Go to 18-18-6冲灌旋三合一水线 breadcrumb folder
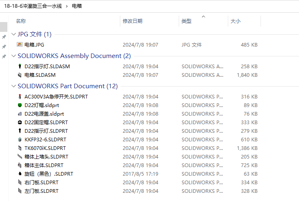The width and height of the screenshot is (299, 201). (x=33, y=6)
